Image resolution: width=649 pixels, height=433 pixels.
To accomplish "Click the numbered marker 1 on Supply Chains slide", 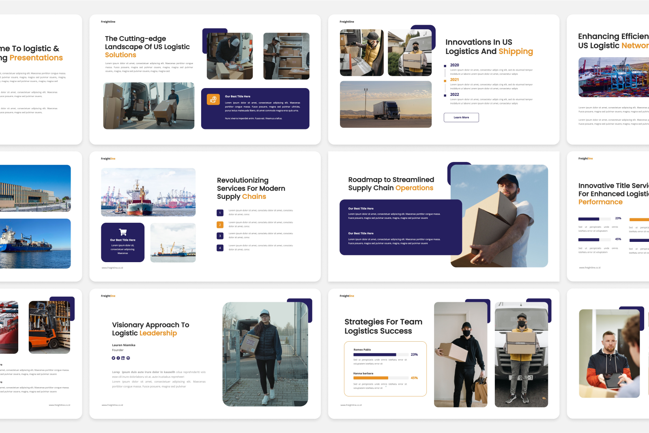I will tap(220, 213).
